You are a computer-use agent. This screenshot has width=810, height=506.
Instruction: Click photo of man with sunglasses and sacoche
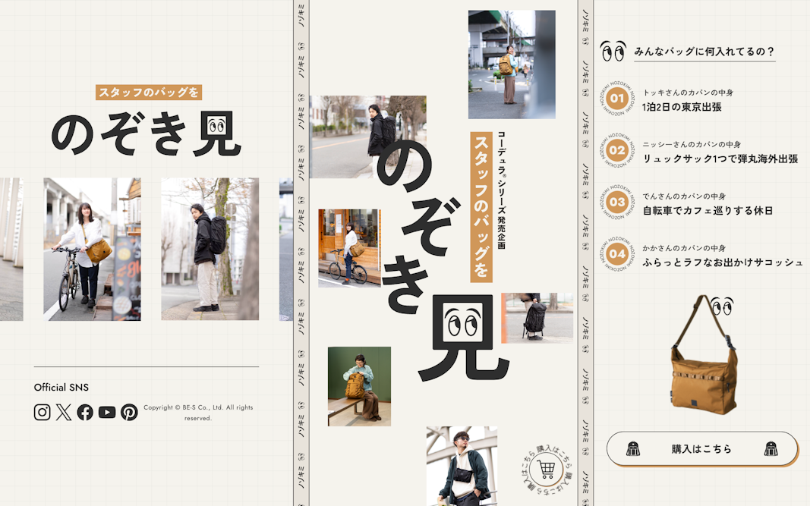pos(462,466)
